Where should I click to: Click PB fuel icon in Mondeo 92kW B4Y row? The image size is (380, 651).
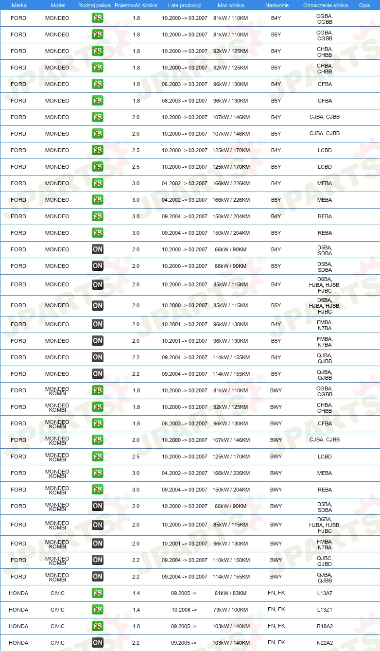pyautogui.click(x=98, y=52)
